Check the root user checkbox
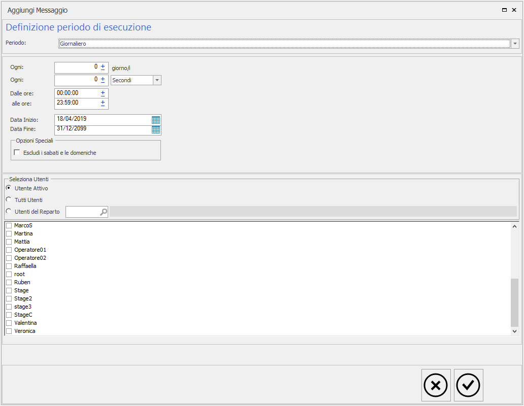 pos(9,275)
